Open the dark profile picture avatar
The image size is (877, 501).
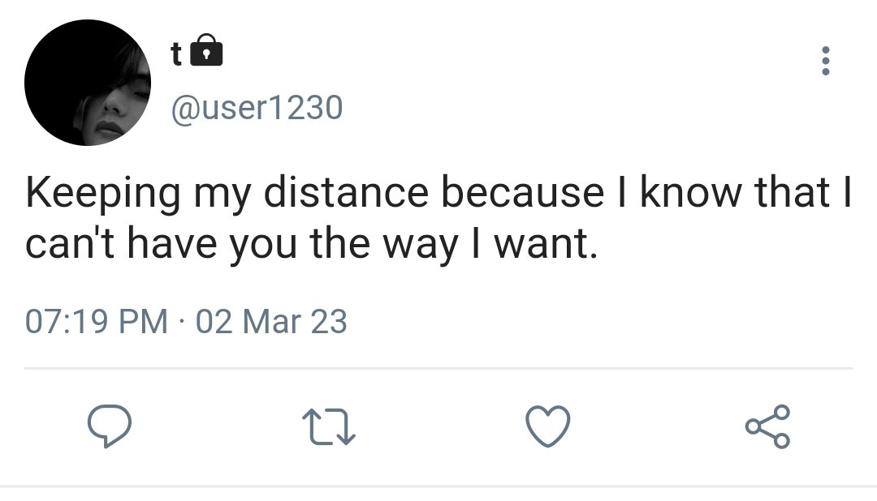click(88, 83)
